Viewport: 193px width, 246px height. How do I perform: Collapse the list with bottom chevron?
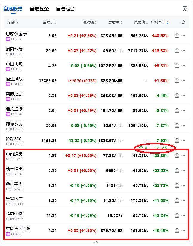(96, 242)
